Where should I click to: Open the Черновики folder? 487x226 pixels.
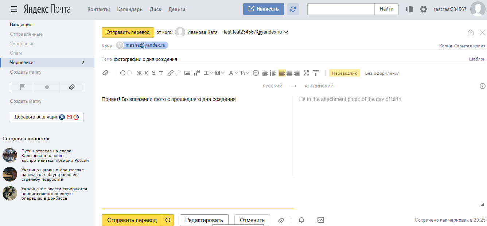22,63
